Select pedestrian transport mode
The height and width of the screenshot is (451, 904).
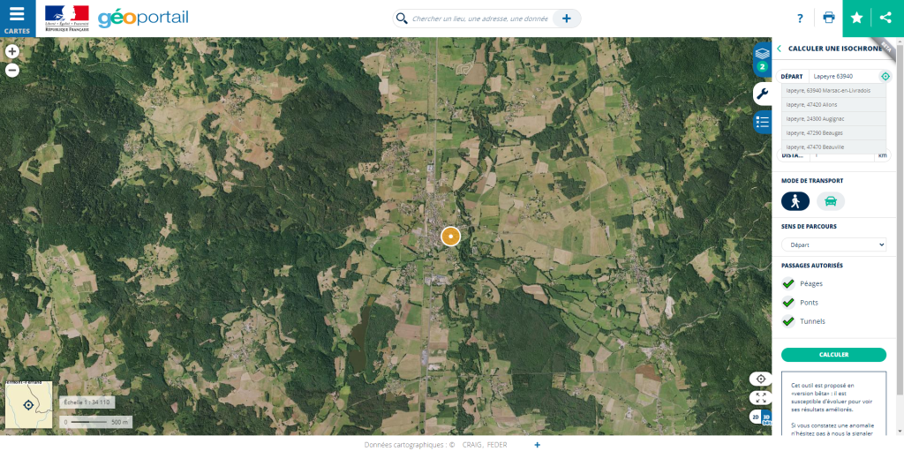[x=795, y=201]
